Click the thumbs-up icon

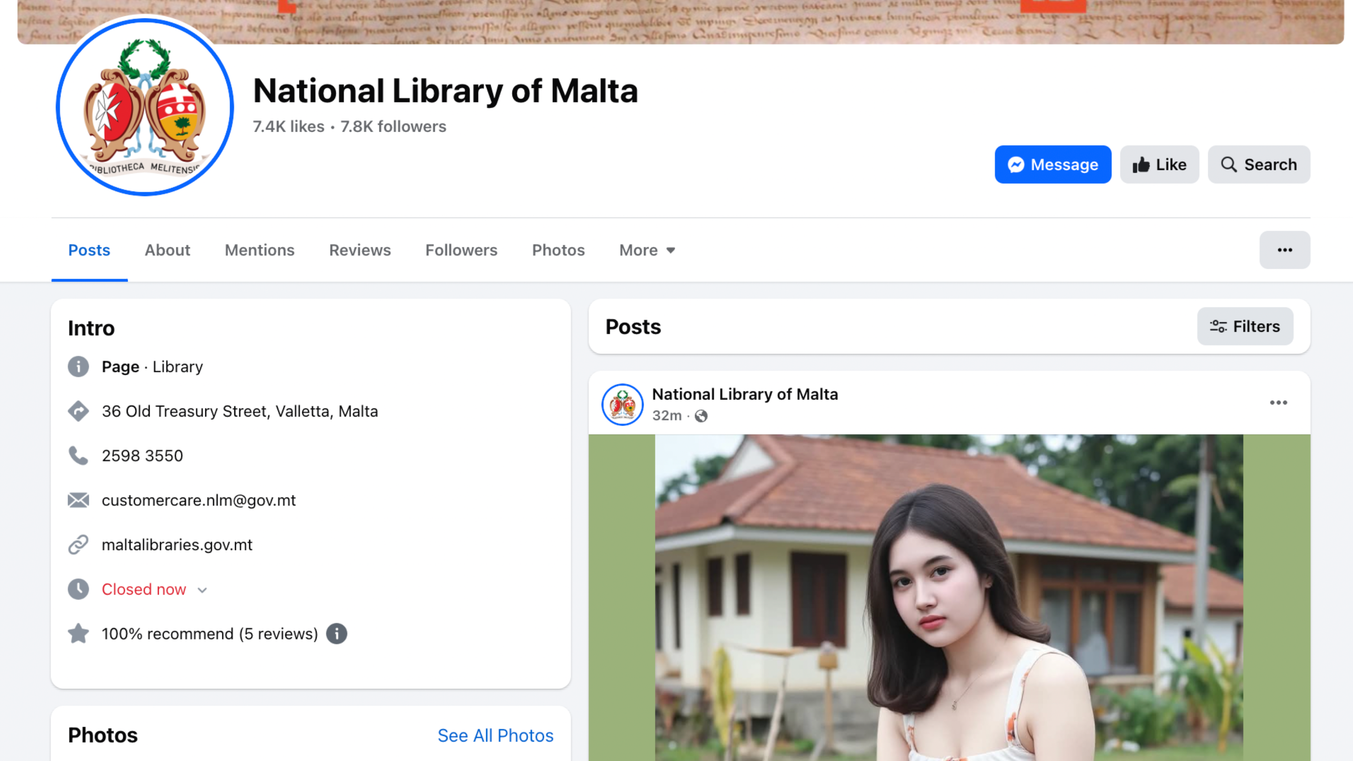pyautogui.click(x=1141, y=165)
